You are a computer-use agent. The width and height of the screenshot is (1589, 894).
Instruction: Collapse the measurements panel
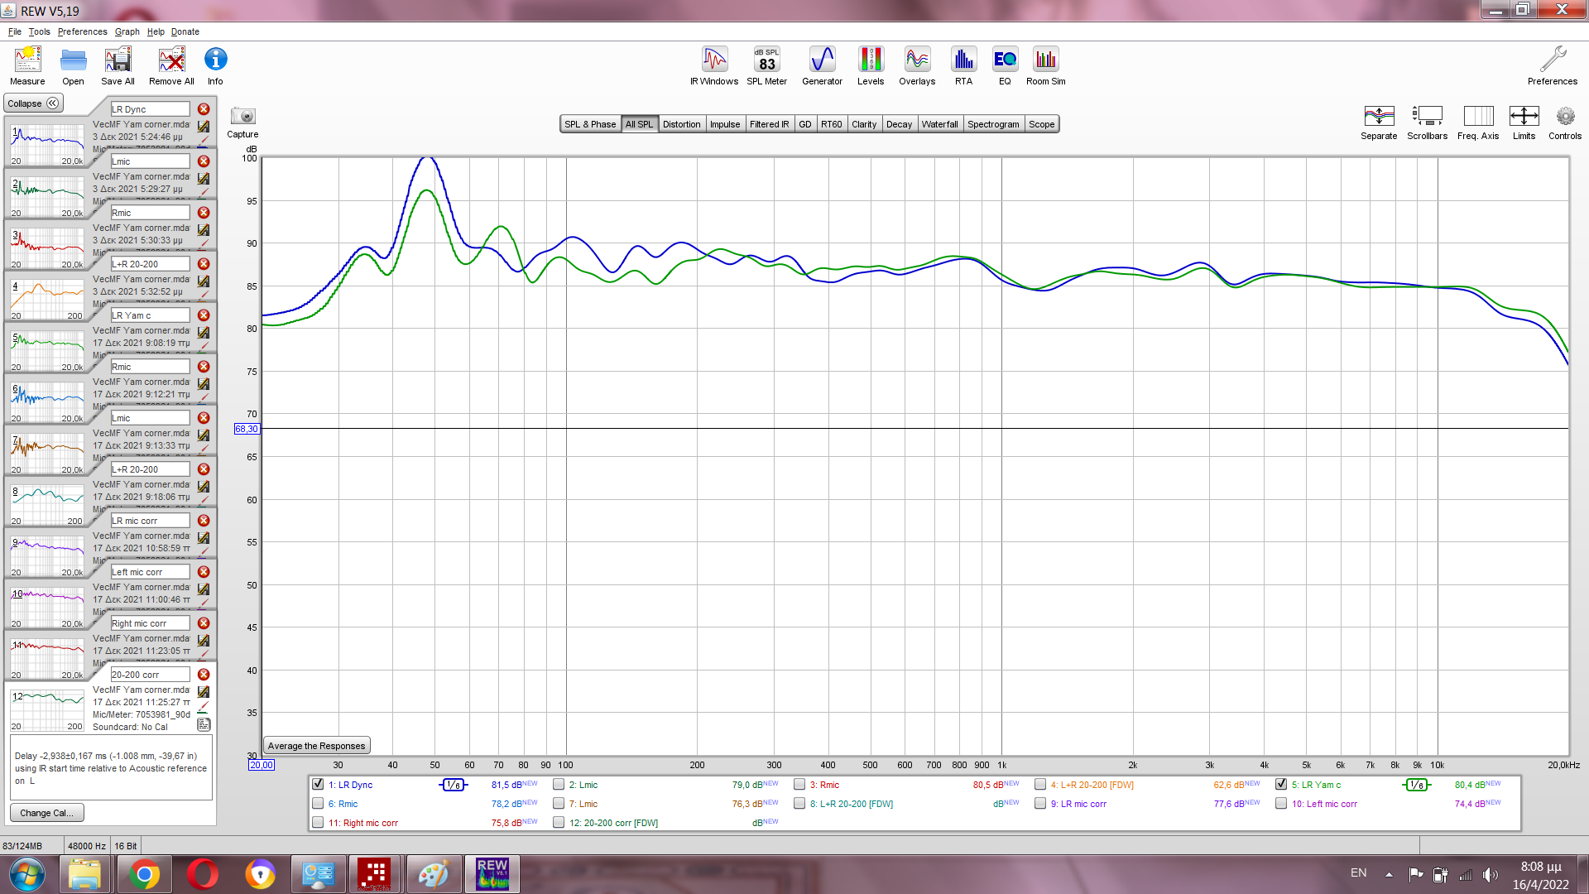pos(33,103)
